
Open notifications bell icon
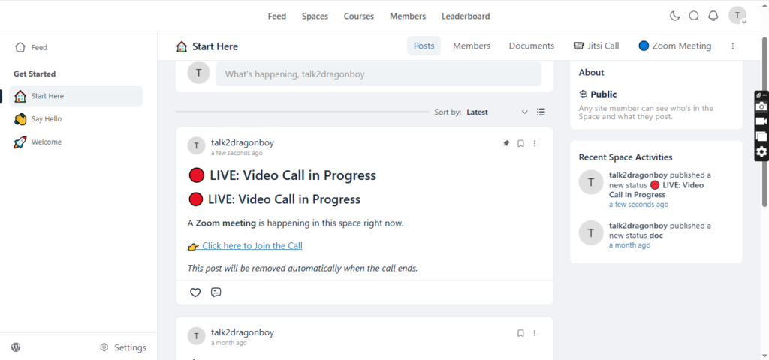[x=713, y=16]
